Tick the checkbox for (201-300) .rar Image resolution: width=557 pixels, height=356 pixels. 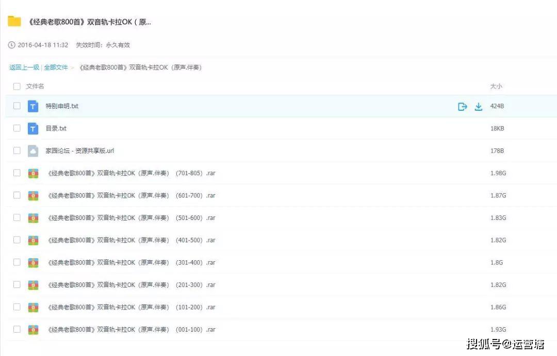pyautogui.click(x=17, y=285)
